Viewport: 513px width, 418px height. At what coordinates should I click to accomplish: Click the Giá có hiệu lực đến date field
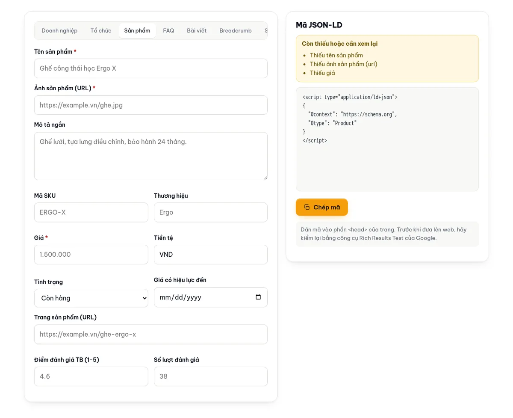coord(211,297)
